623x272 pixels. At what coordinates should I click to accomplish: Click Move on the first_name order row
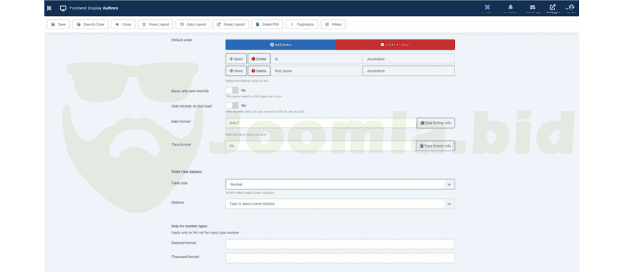click(x=236, y=71)
